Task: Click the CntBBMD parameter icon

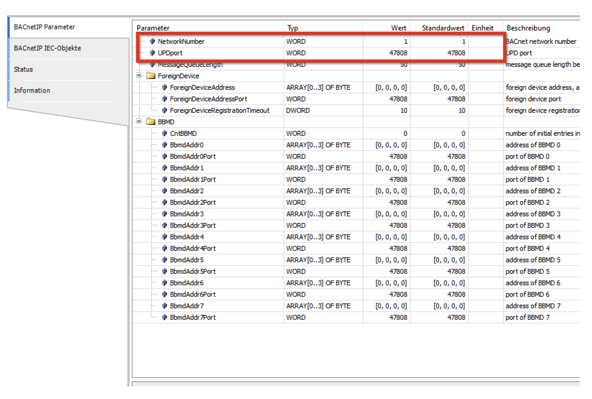Action: coord(165,133)
